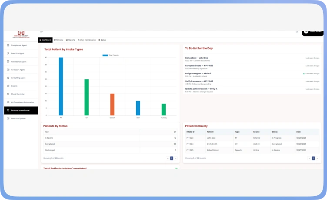Click to-do item 'Call patient — John Doe'
This screenshot has width=327, height=200.
tap(252, 59)
